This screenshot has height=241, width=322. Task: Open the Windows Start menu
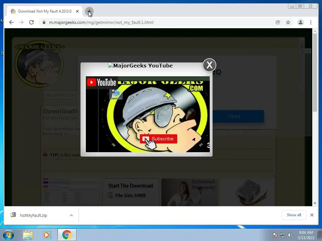point(8,235)
